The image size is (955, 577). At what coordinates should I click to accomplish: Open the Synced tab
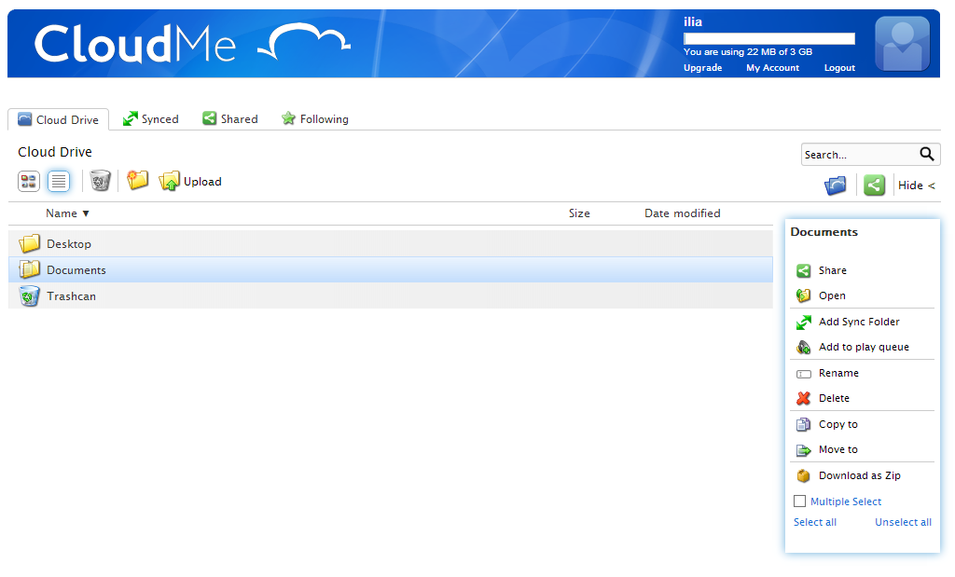click(x=150, y=118)
